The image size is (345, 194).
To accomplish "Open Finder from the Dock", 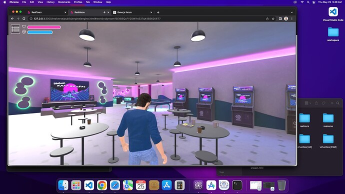I will click(x=63, y=185).
